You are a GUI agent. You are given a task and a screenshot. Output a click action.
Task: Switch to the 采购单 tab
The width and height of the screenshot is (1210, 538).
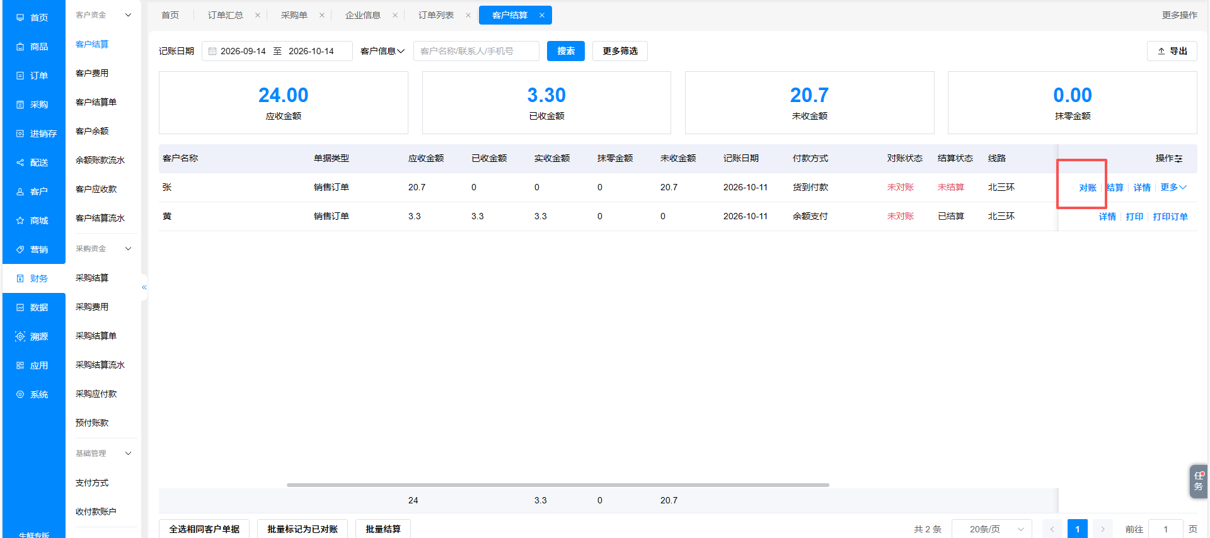[294, 15]
